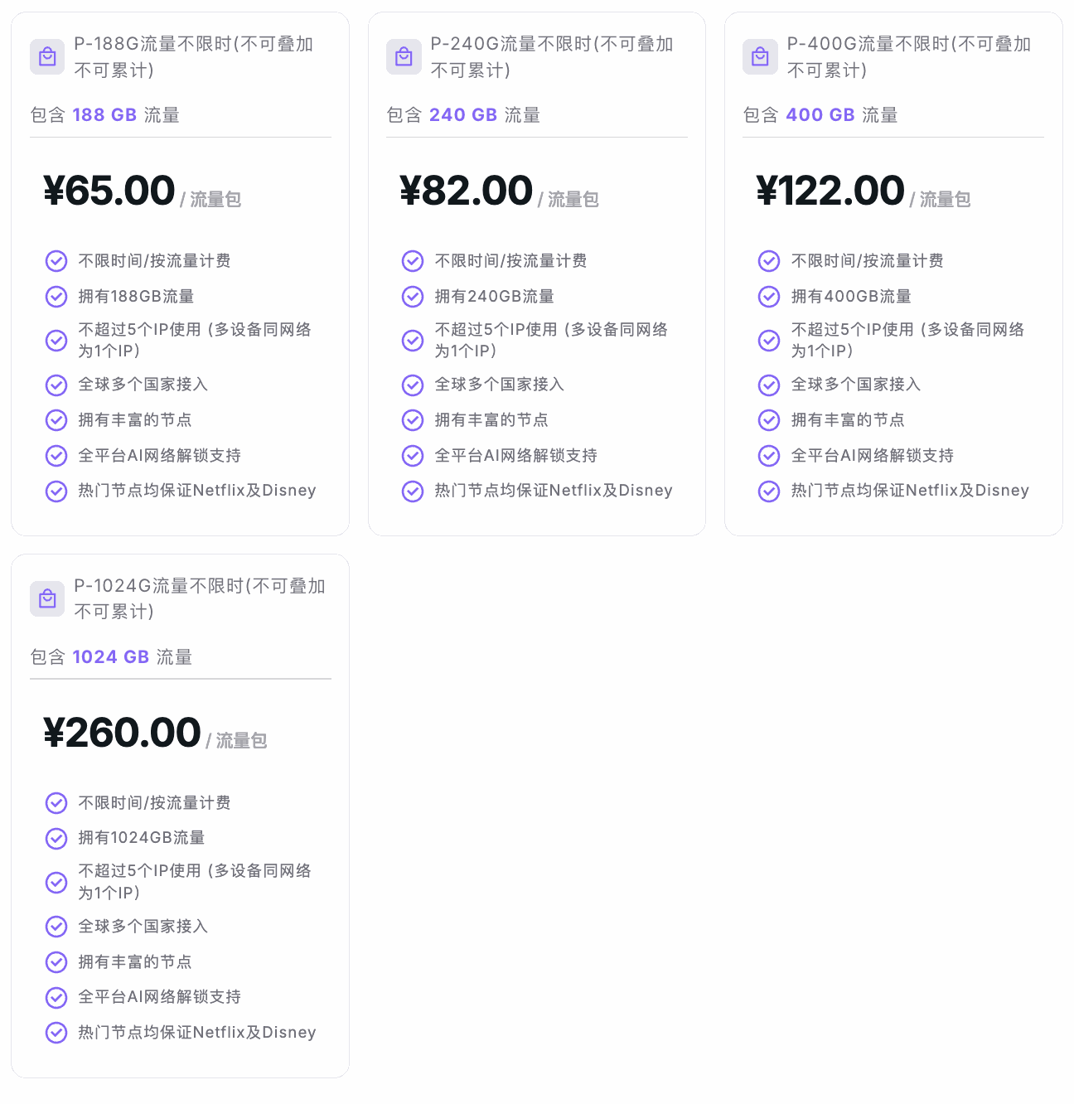The image size is (1074, 1104).
Task: Open the P-1024G流量不限时 plan title
Action: point(200,598)
